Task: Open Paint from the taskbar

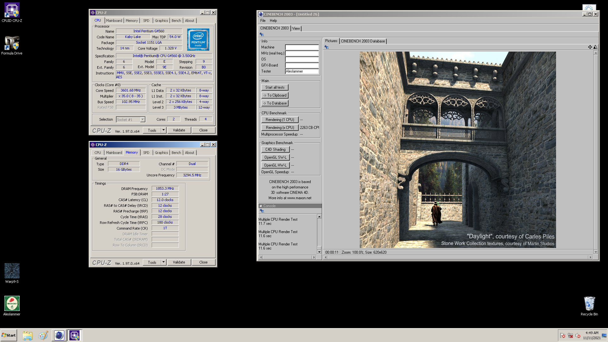Action: click(x=43, y=335)
